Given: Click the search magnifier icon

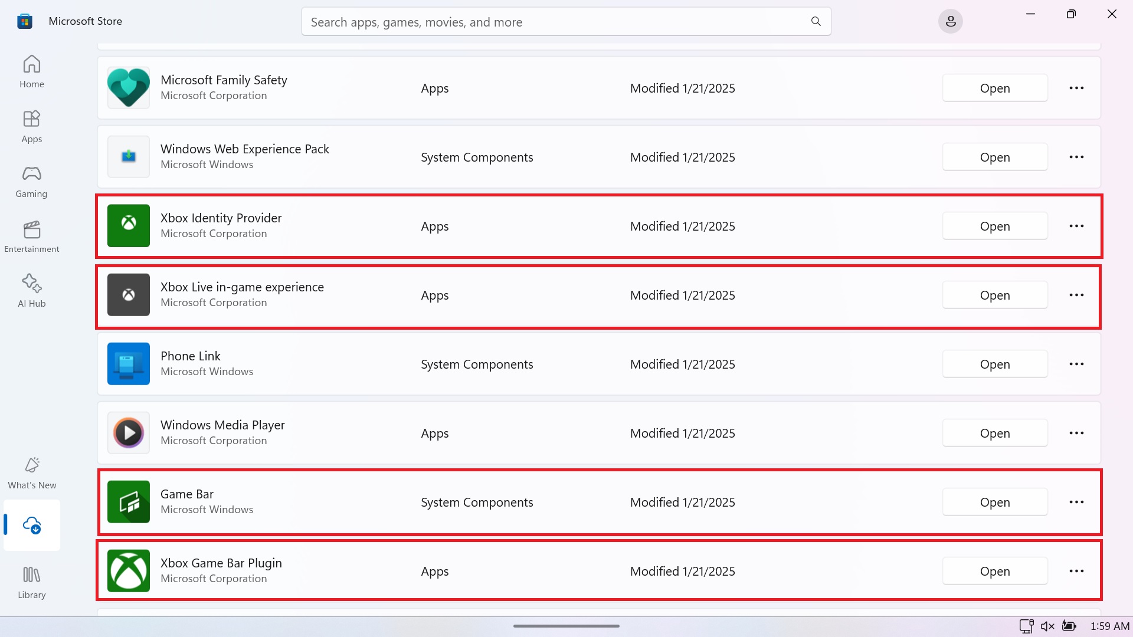Looking at the screenshot, I should (816, 22).
